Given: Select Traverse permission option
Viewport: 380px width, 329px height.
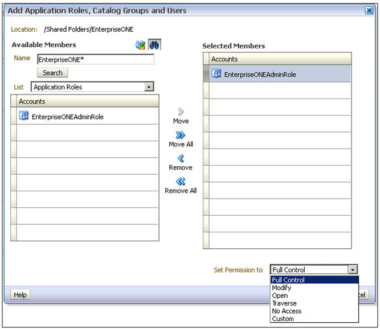Looking at the screenshot, I should pyautogui.click(x=314, y=303).
